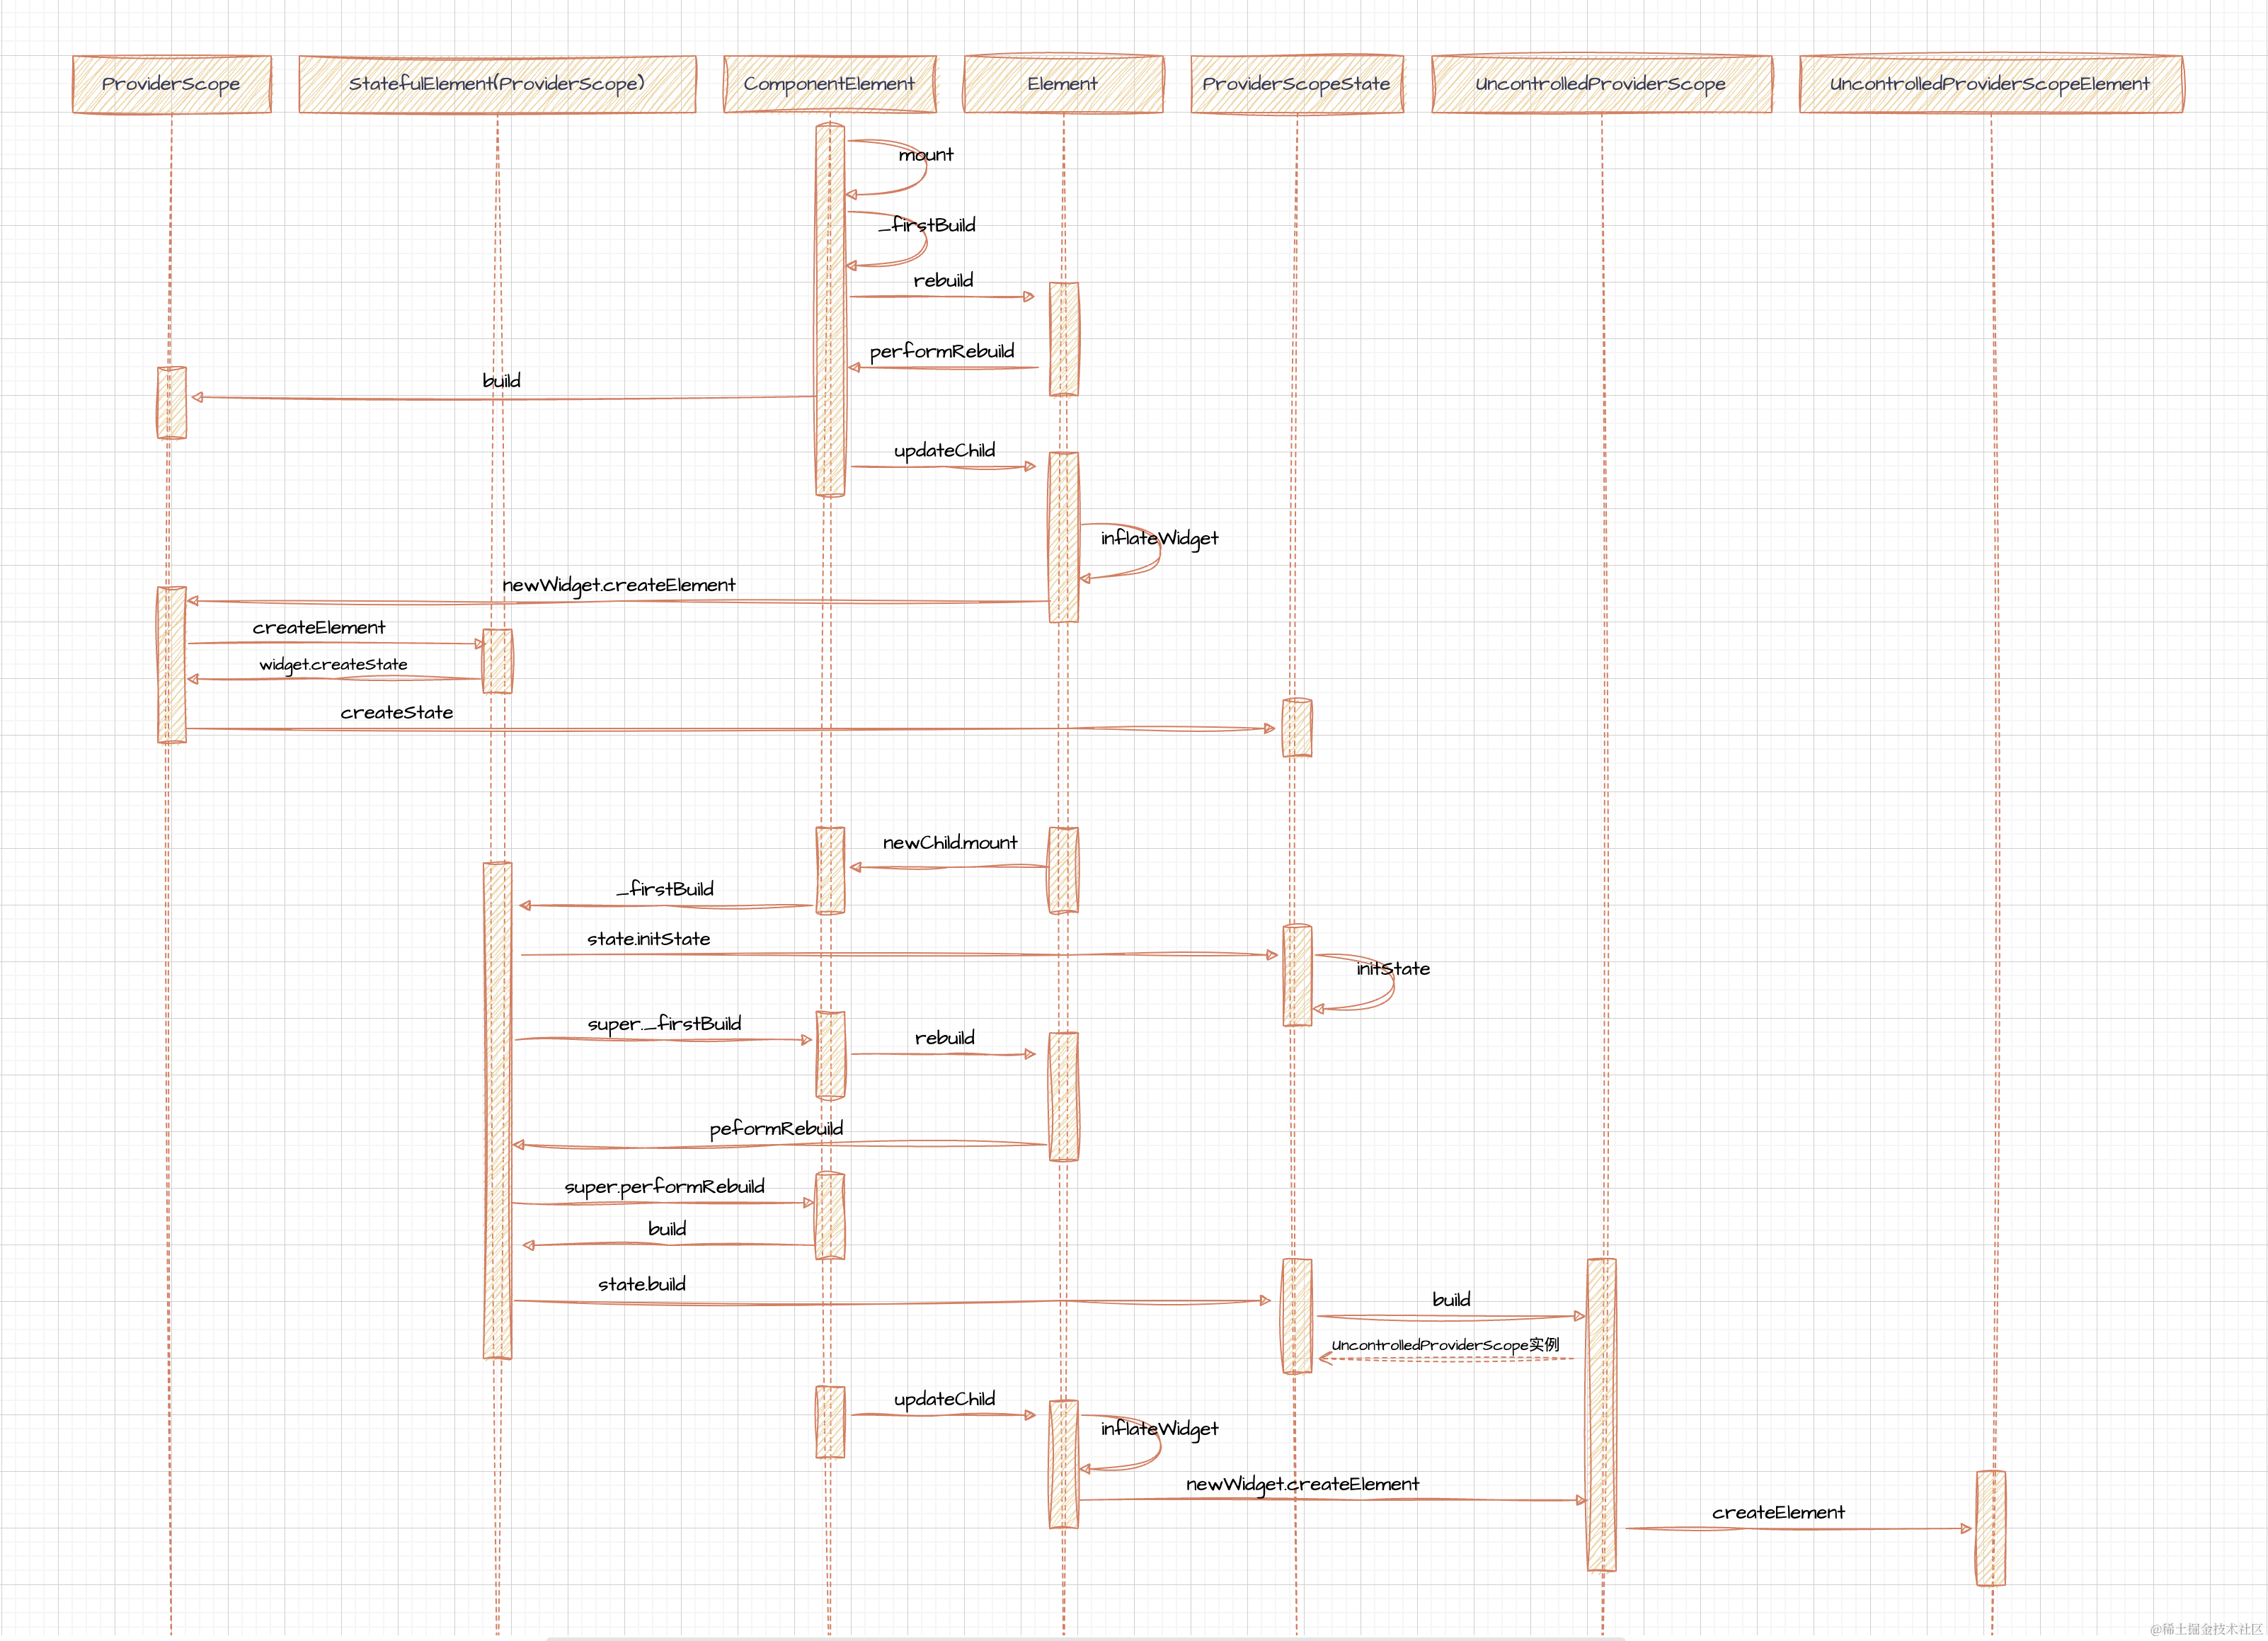This screenshot has width=2268, height=1641.
Task: Click the ProviderScopeState header box
Action: tap(1296, 84)
